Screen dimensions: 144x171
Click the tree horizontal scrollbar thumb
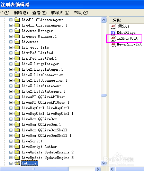coord(34,169)
